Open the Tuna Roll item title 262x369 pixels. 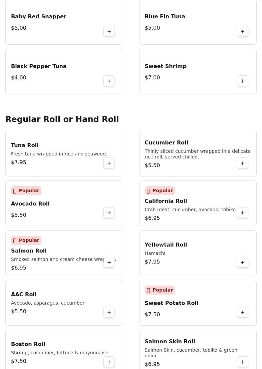pyautogui.click(x=25, y=145)
